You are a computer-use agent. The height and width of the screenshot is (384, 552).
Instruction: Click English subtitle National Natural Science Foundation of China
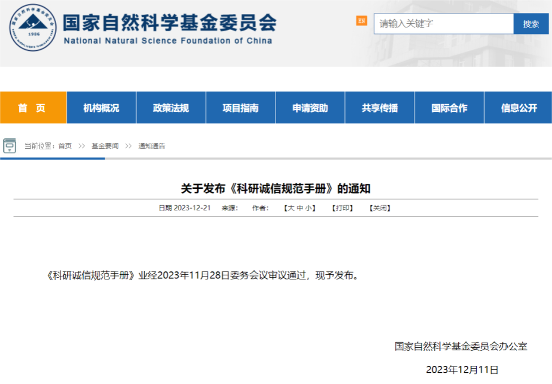pyautogui.click(x=168, y=41)
